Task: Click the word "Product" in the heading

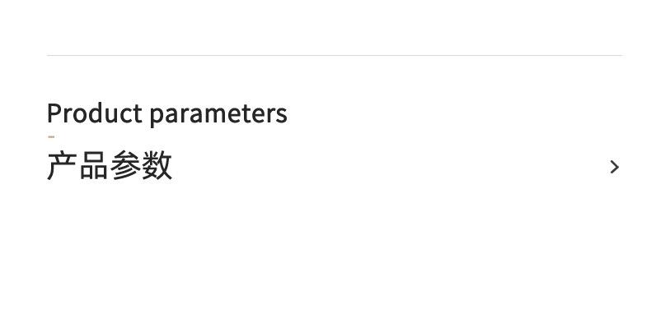Action: [95, 113]
